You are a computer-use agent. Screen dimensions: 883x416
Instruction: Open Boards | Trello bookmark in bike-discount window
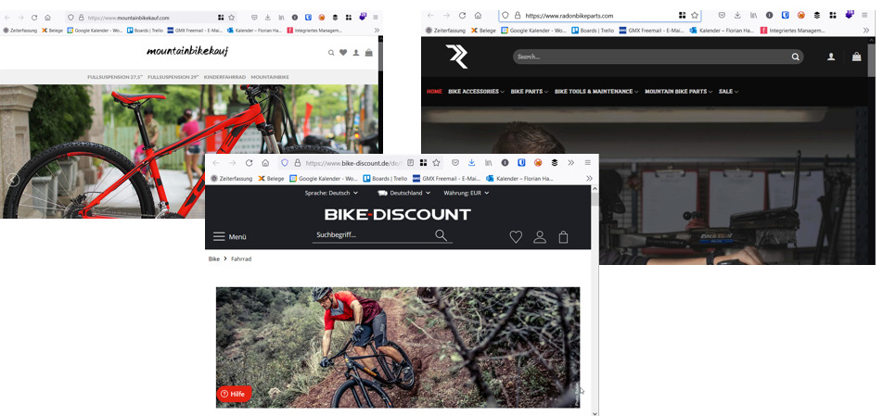(x=385, y=179)
